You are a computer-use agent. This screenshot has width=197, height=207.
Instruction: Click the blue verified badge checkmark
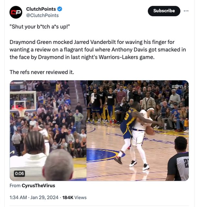click(x=60, y=9)
